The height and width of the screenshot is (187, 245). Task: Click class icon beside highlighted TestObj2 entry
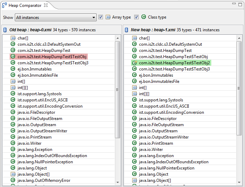point(135,63)
